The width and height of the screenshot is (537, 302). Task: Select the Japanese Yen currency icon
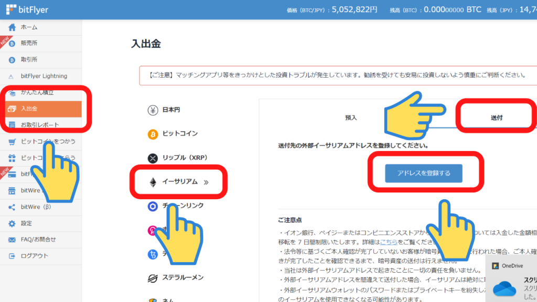[x=153, y=110]
